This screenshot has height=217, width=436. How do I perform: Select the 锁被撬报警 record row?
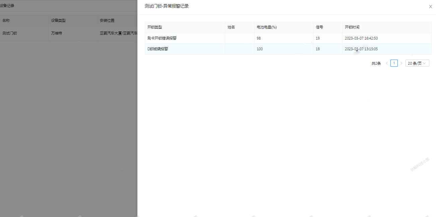pyautogui.click(x=158, y=49)
